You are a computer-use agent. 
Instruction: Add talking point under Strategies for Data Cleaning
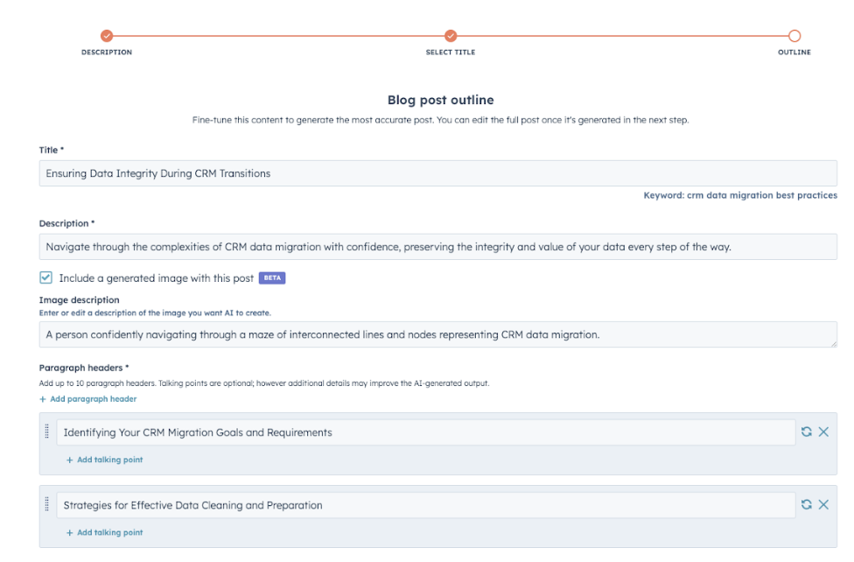(x=105, y=532)
